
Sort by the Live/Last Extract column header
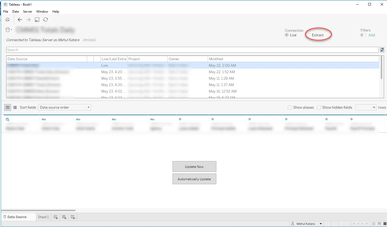pyautogui.click(x=114, y=59)
